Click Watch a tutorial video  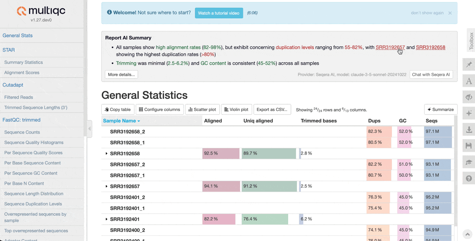coord(219,13)
